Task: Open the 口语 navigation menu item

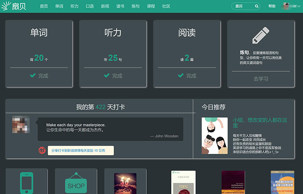Action: (x=90, y=6)
